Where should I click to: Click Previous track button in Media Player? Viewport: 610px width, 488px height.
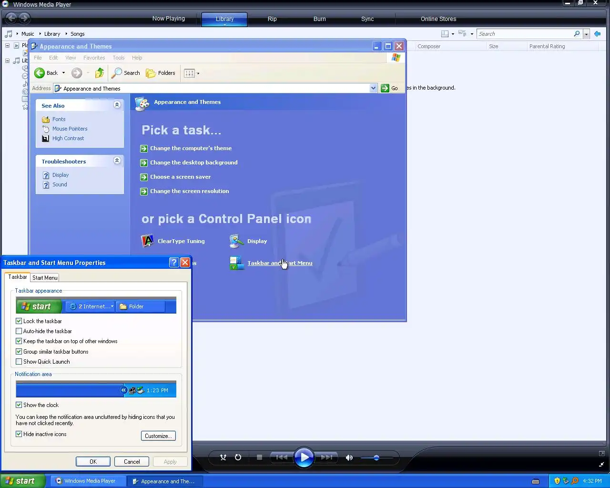coord(282,457)
